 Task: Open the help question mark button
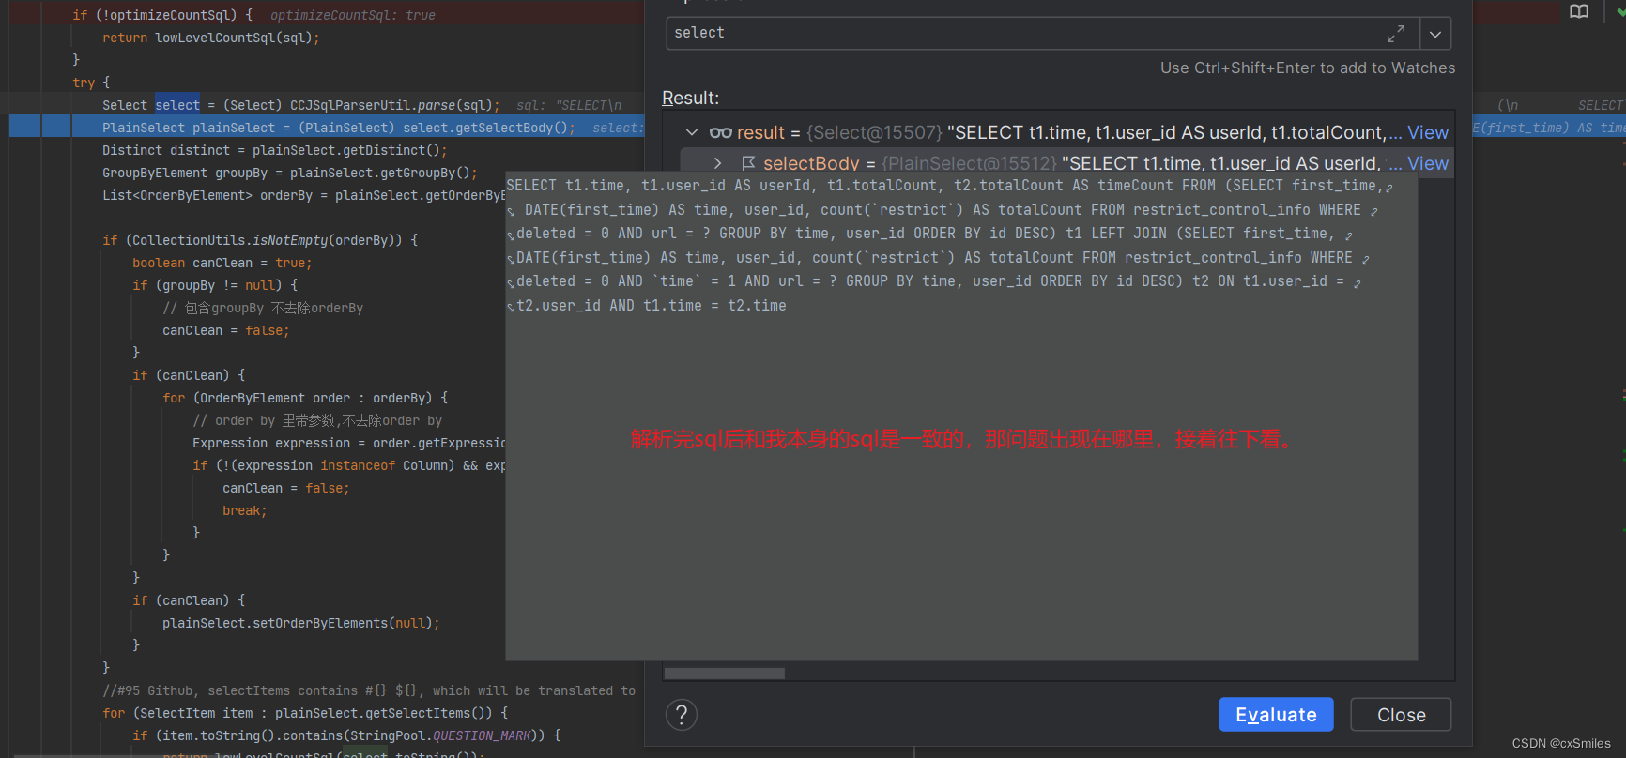tap(682, 715)
